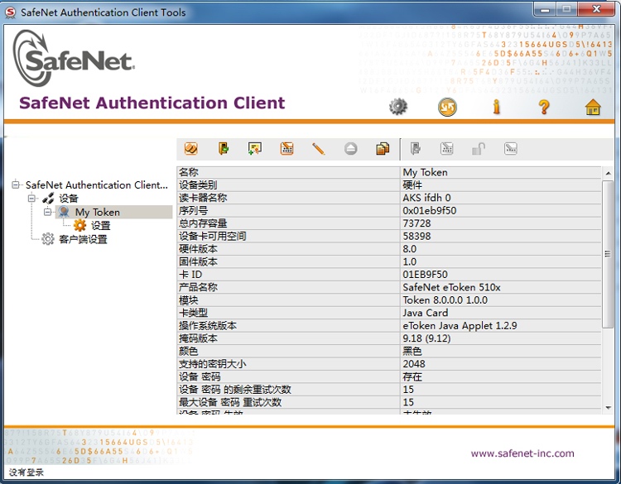This screenshot has height=484, width=621.
Task: Select the 颜色 row label
Action: pos(189,351)
